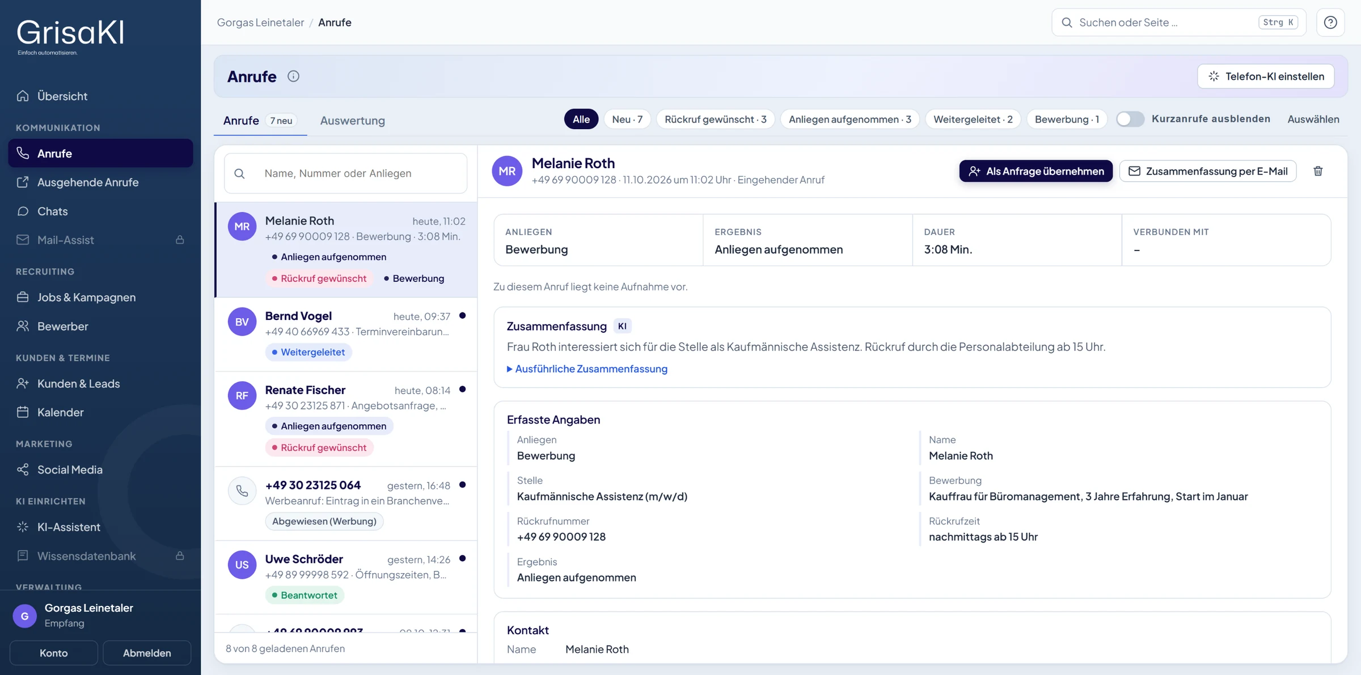
Task: Click the info icon next to Anrufe heading
Action: coord(293,76)
